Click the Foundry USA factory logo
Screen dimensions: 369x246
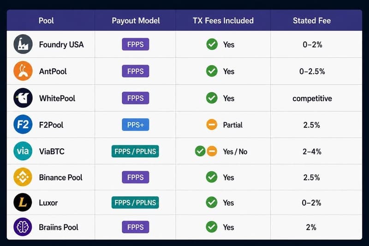(23, 44)
